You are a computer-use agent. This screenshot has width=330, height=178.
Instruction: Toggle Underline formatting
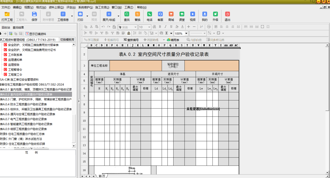171,27
